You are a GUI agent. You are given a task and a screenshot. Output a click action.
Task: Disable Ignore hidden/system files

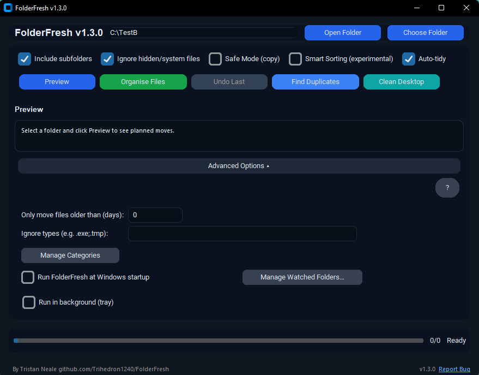pos(107,59)
